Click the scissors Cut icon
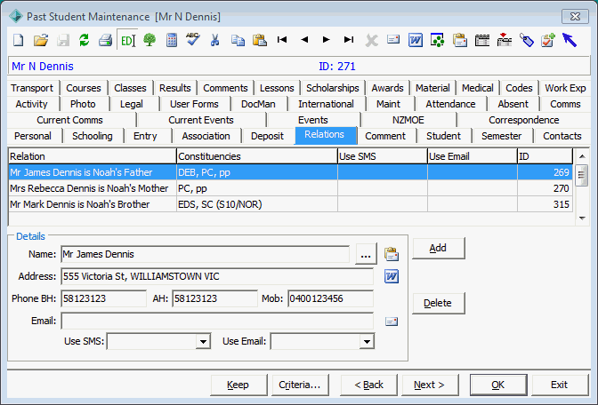The height and width of the screenshot is (405, 598). [215, 40]
